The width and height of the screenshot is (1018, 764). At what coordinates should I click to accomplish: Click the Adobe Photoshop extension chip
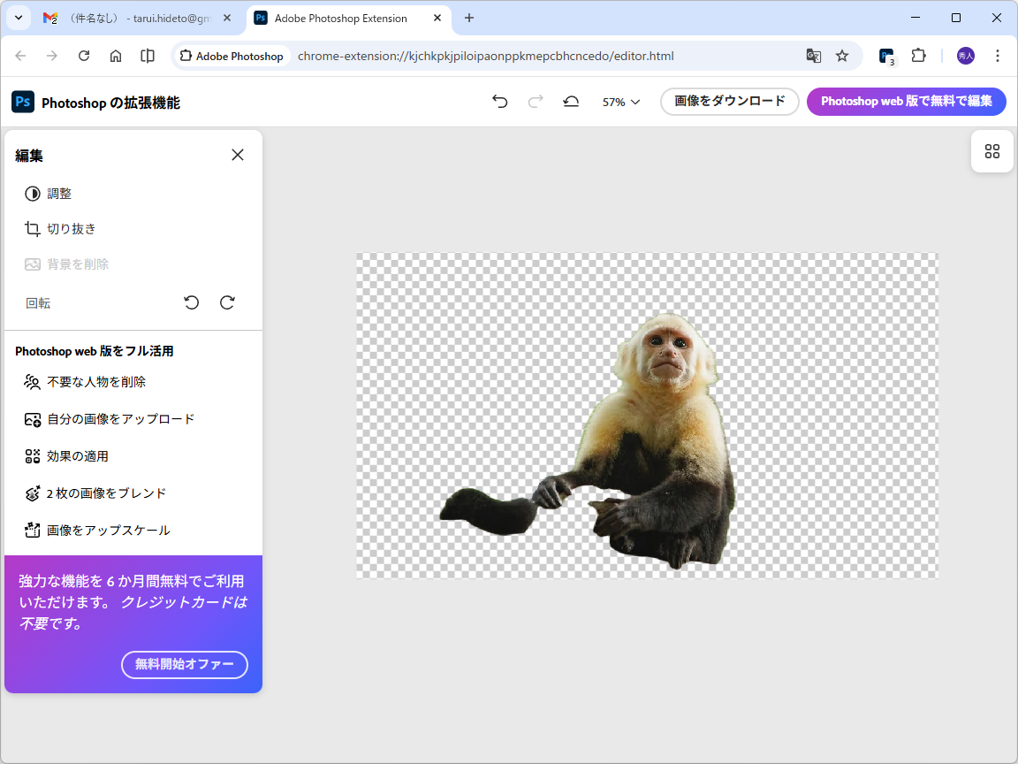click(x=232, y=56)
